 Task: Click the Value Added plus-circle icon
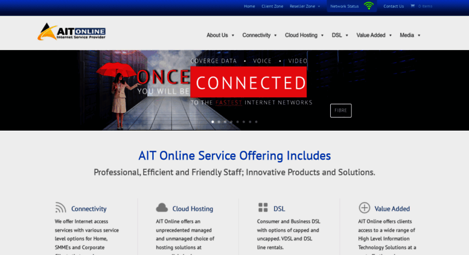[x=365, y=207]
